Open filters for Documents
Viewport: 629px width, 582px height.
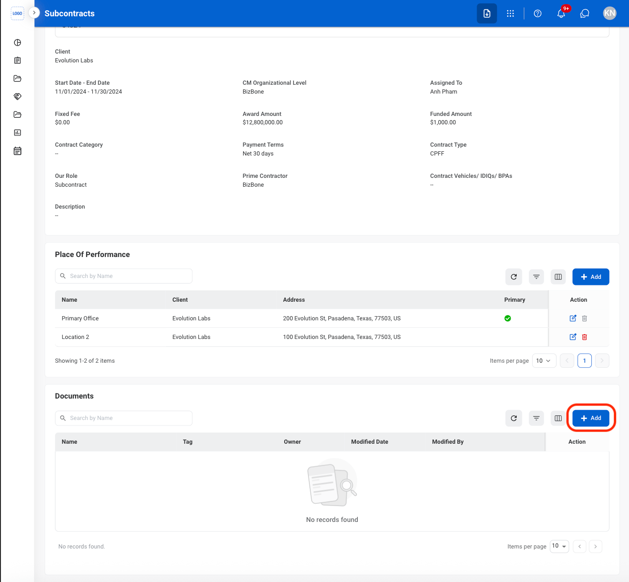[x=536, y=418]
